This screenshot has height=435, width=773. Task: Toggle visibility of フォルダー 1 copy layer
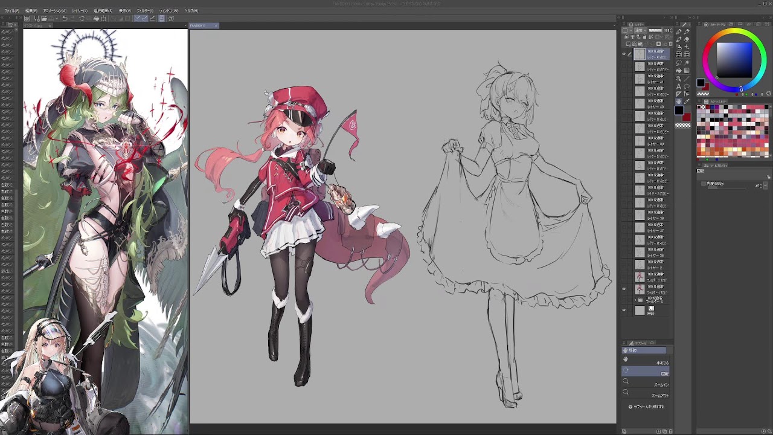[x=624, y=289]
